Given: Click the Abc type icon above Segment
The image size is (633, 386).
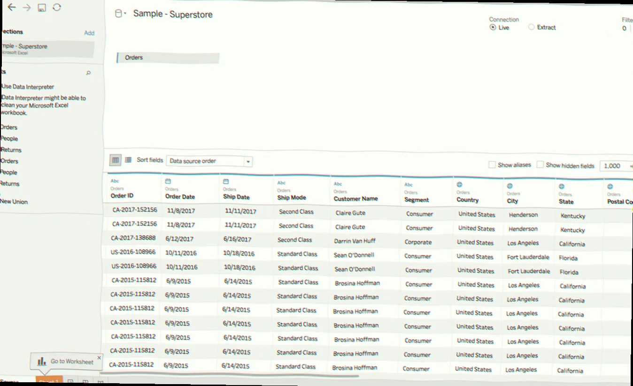Looking at the screenshot, I should point(408,185).
